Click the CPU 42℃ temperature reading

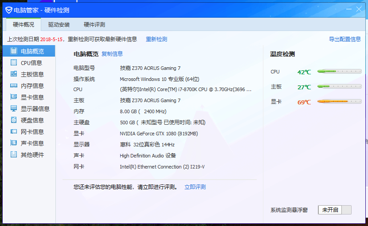click(304, 72)
